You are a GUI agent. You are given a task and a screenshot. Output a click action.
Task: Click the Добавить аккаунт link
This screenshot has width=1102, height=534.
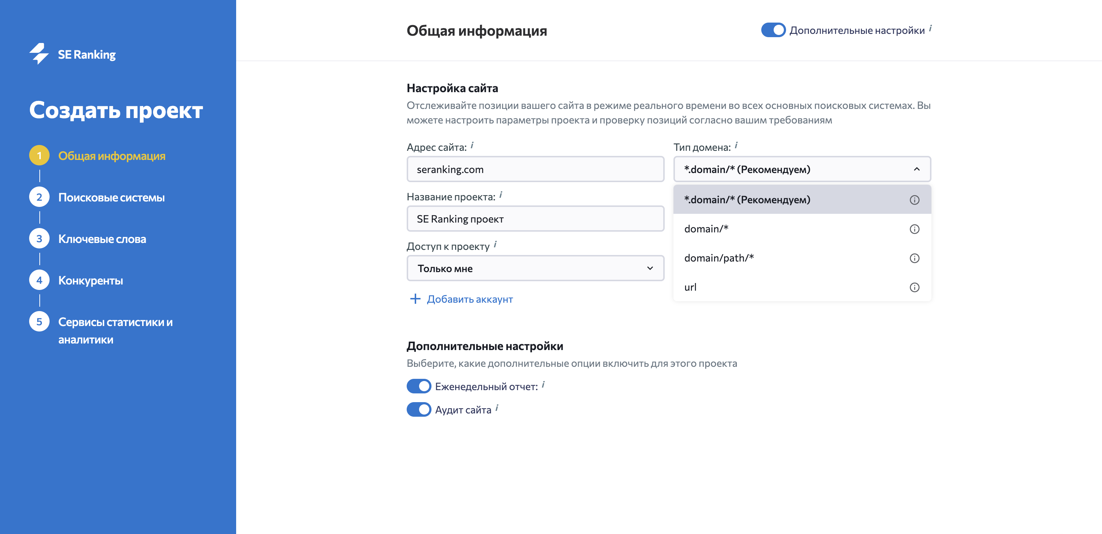click(x=469, y=299)
